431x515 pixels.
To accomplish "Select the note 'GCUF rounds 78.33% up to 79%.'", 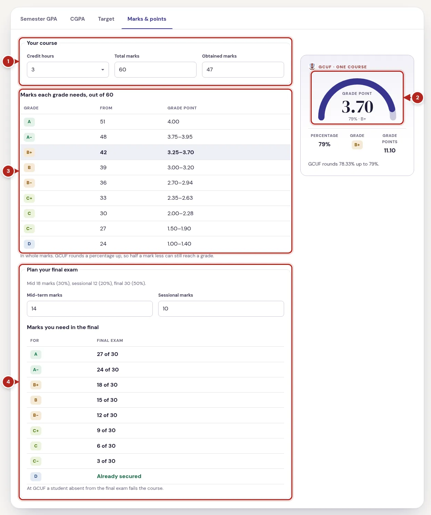I will [x=343, y=164].
